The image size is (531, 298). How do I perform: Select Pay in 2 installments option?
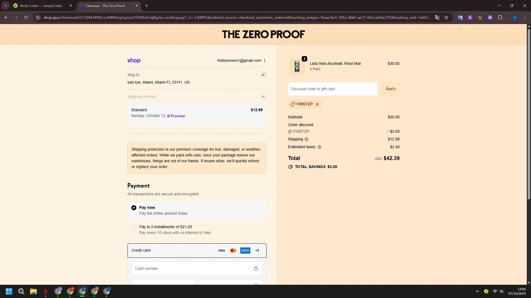134,227
